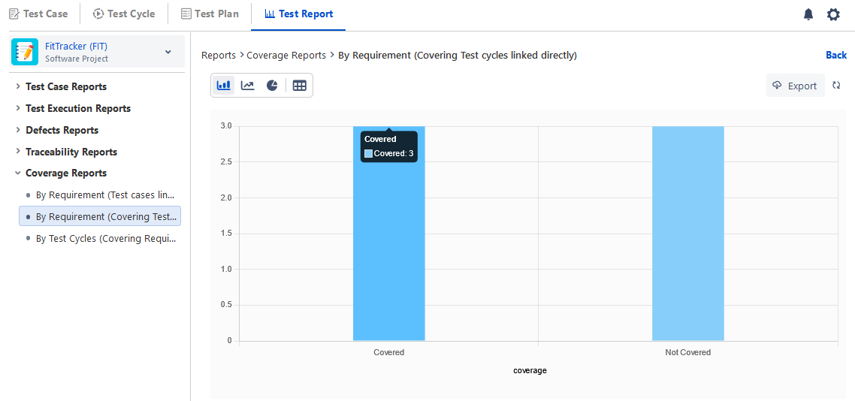Click the 'Covered' x-axis label
Image resolution: width=855 pixels, height=401 pixels.
pos(388,352)
